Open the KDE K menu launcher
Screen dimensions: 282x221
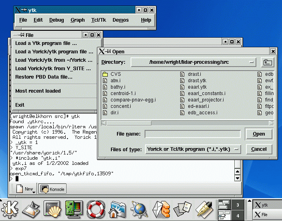pos(10,209)
